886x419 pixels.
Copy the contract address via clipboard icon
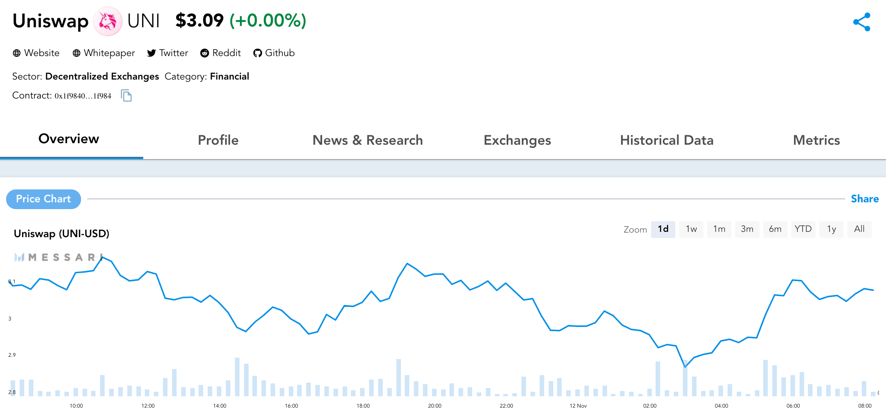(x=126, y=95)
